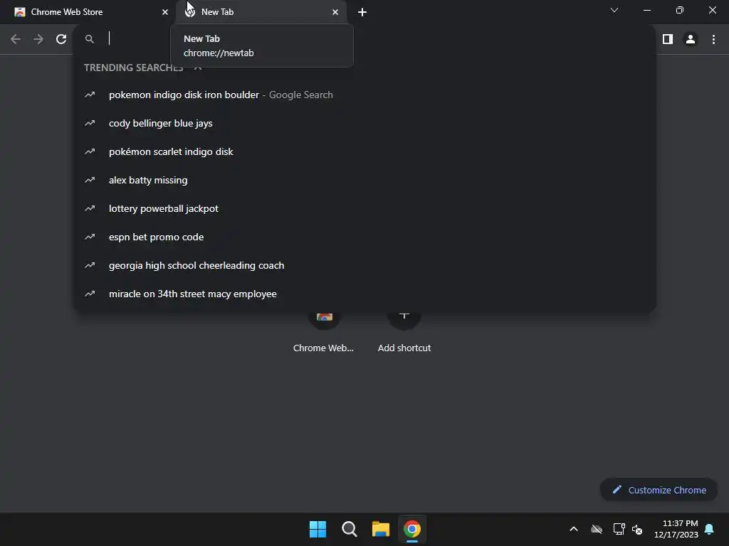
Task: Close the Chrome Web Store tab
Action: pos(165,12)
